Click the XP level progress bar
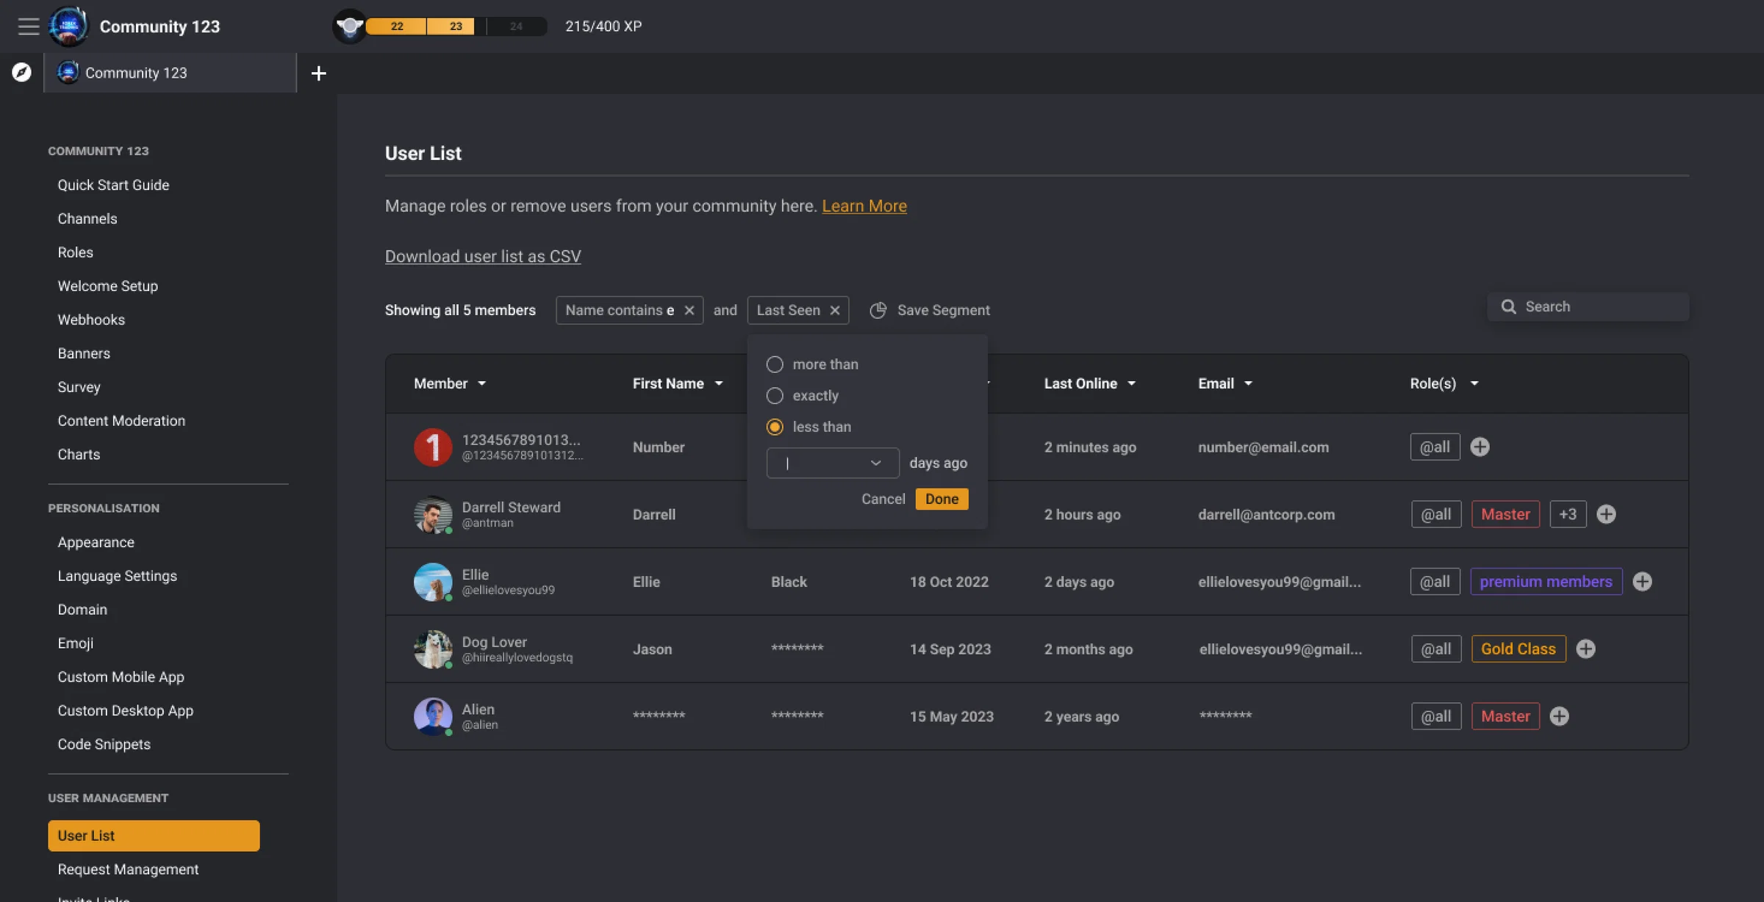 point(456,26)
